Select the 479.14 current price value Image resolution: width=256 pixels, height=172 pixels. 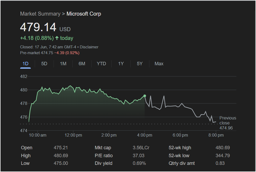coord(38,27)
